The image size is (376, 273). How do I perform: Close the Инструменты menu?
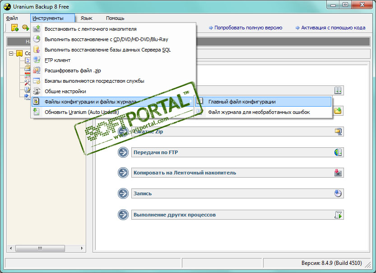tap(52, 18)
